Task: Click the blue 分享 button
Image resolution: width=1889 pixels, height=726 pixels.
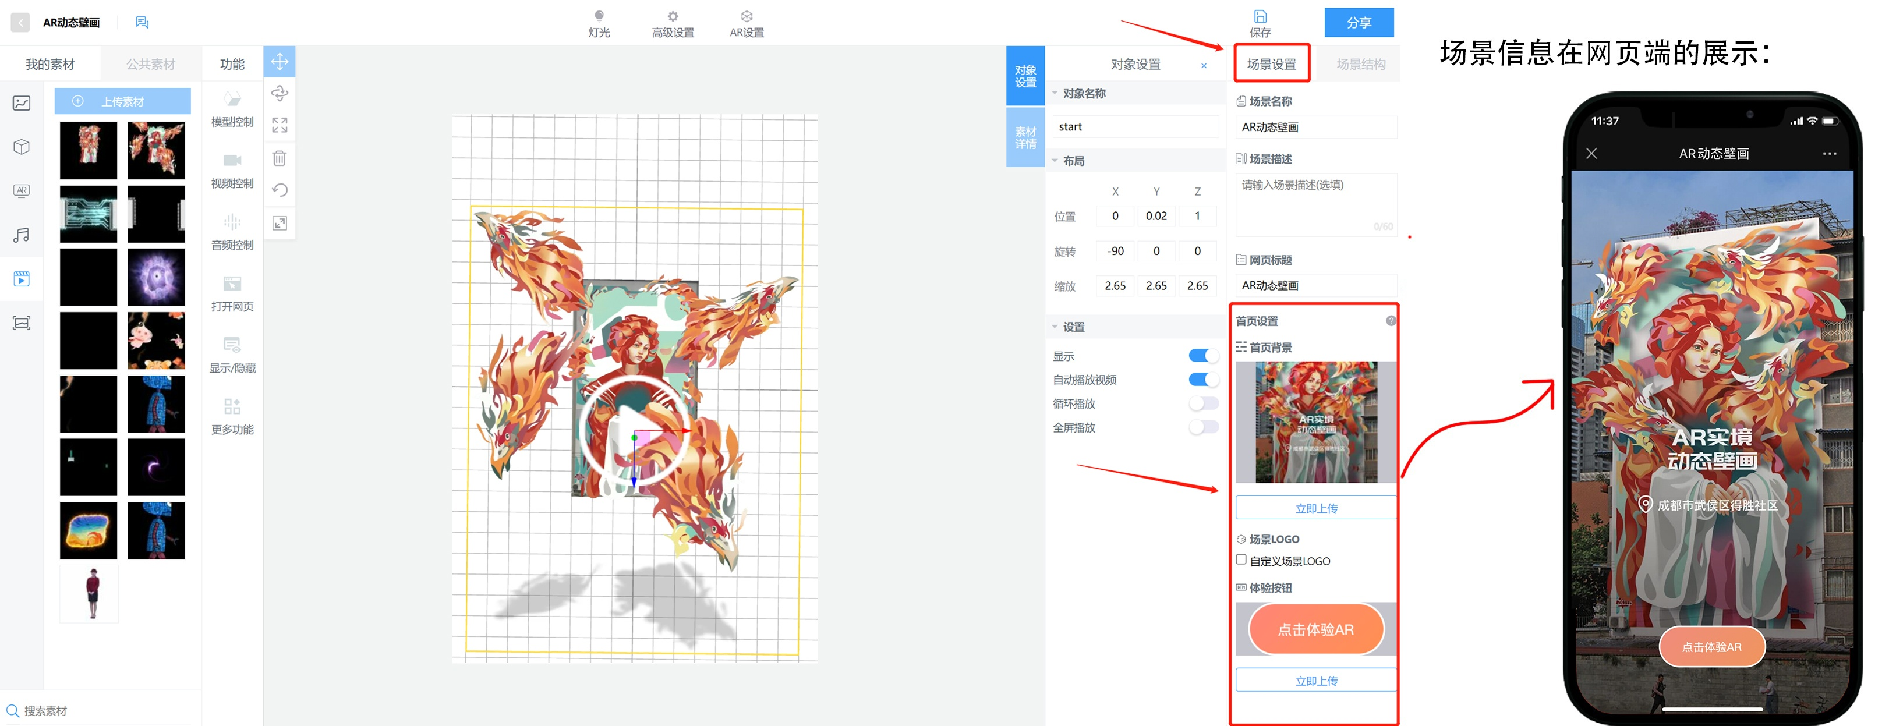Action: tap(1358, 23)
